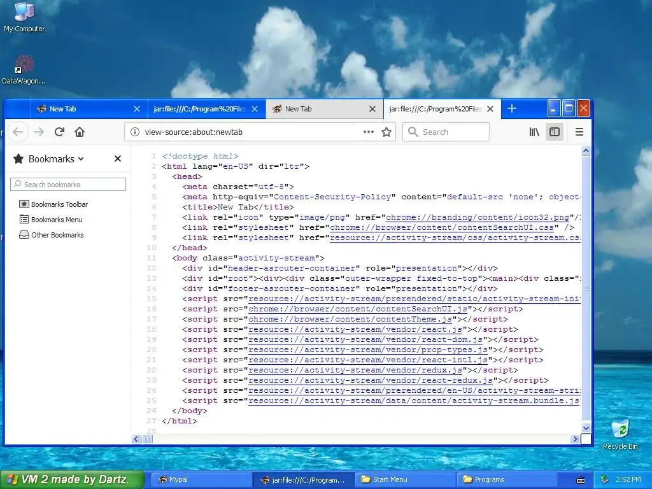Click the Back navigation arrow
The width and height of the screenshot is (652, 489).
pos(18,132)
